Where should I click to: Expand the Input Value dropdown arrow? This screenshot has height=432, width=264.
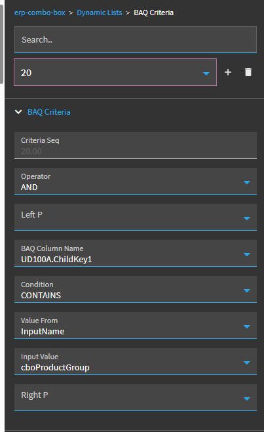(247, 363)
